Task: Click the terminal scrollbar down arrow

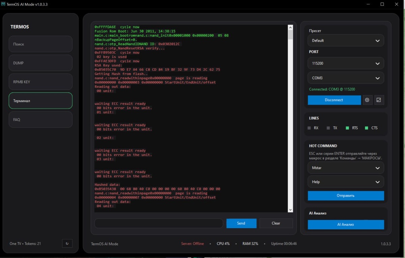Action: pyautogui.click(x=290, y=210)
